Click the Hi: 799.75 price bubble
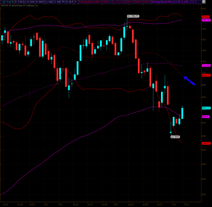The image size is (212, 207). click(133, 16)
